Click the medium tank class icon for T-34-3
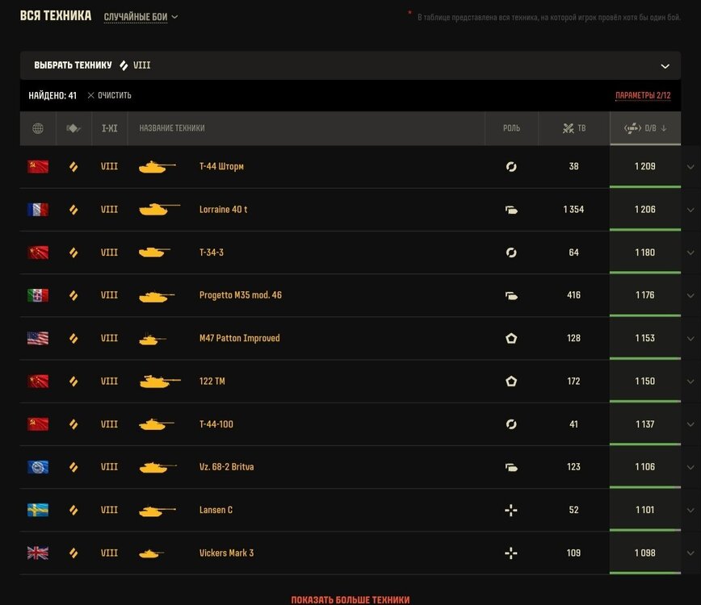Image resolution: width=701 pixels, height=605 pixels. point(73,252)
